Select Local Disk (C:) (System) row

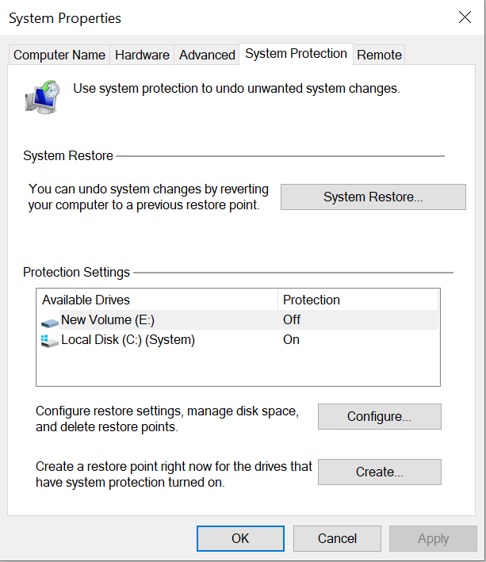pyautogui.click(x=128, y=340)
